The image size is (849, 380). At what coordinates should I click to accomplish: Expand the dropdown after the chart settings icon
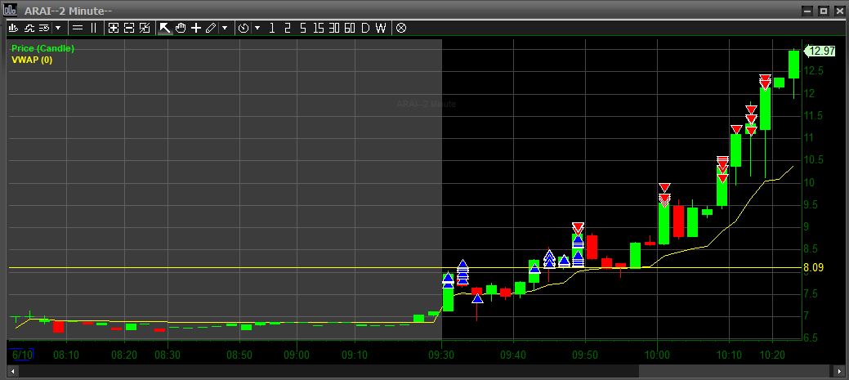coord(58,28)
